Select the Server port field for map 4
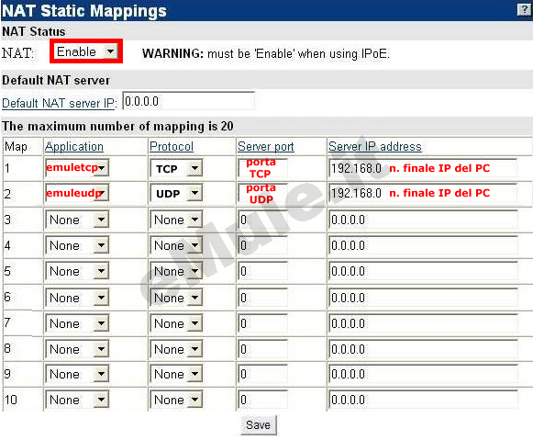 tap(262, 245)
